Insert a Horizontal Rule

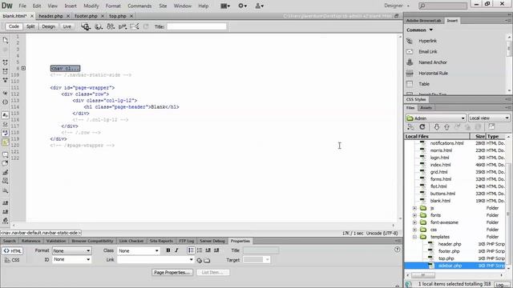coord(433,73)
